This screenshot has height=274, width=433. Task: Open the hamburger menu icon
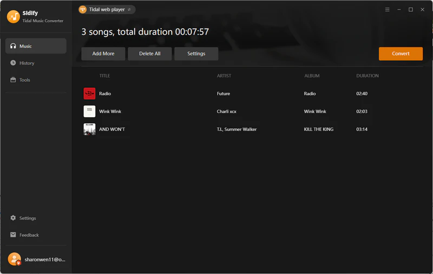387,10
